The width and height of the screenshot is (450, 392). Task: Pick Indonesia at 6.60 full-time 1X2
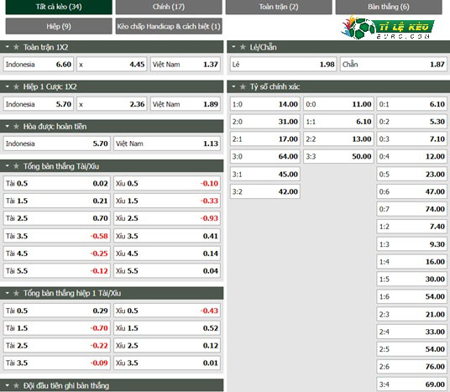click(39, 65)
